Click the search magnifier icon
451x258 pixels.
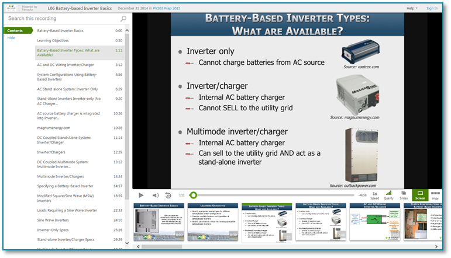[x=123, y=19]
